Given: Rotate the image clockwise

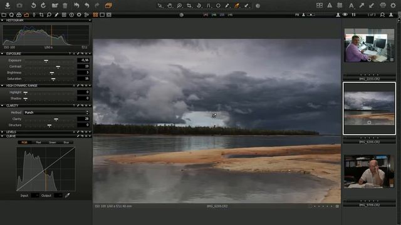Looking at the screenshot, I should (x=43, y=5).
